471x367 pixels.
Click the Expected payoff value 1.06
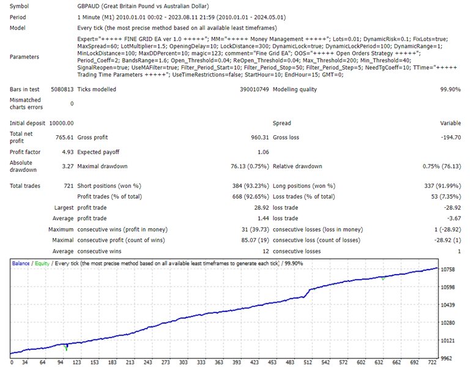263,152
